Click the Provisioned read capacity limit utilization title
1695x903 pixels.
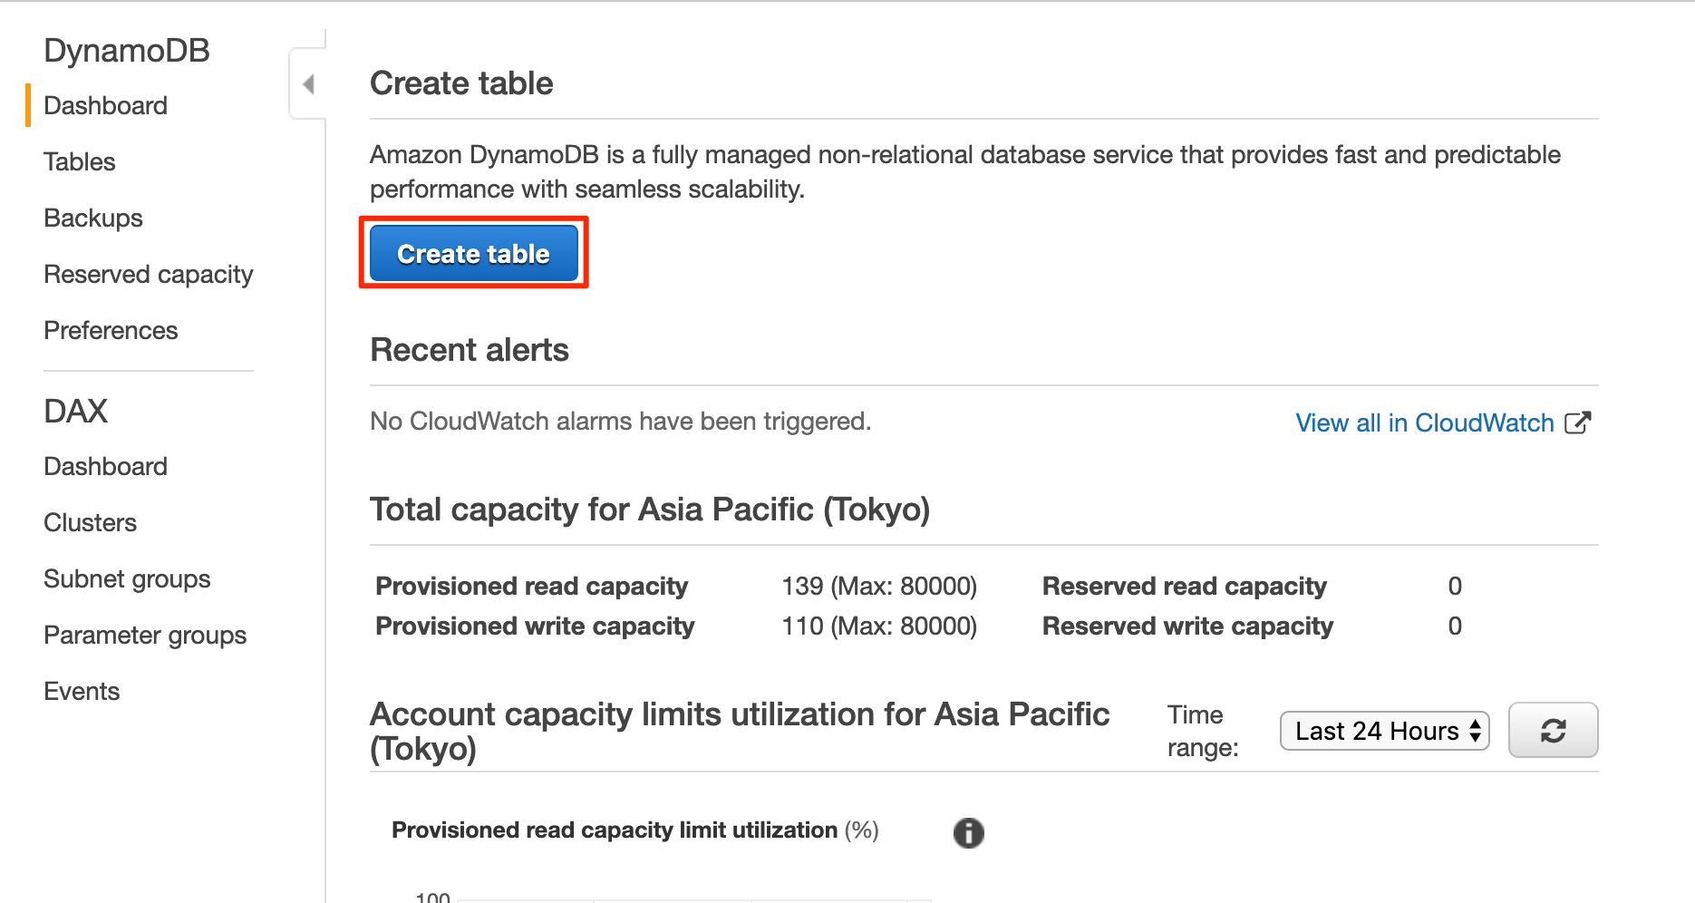[634, 830]
